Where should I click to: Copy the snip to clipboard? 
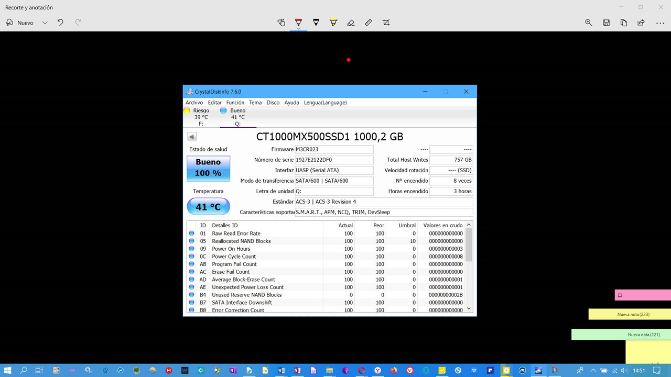click(624, 23)
